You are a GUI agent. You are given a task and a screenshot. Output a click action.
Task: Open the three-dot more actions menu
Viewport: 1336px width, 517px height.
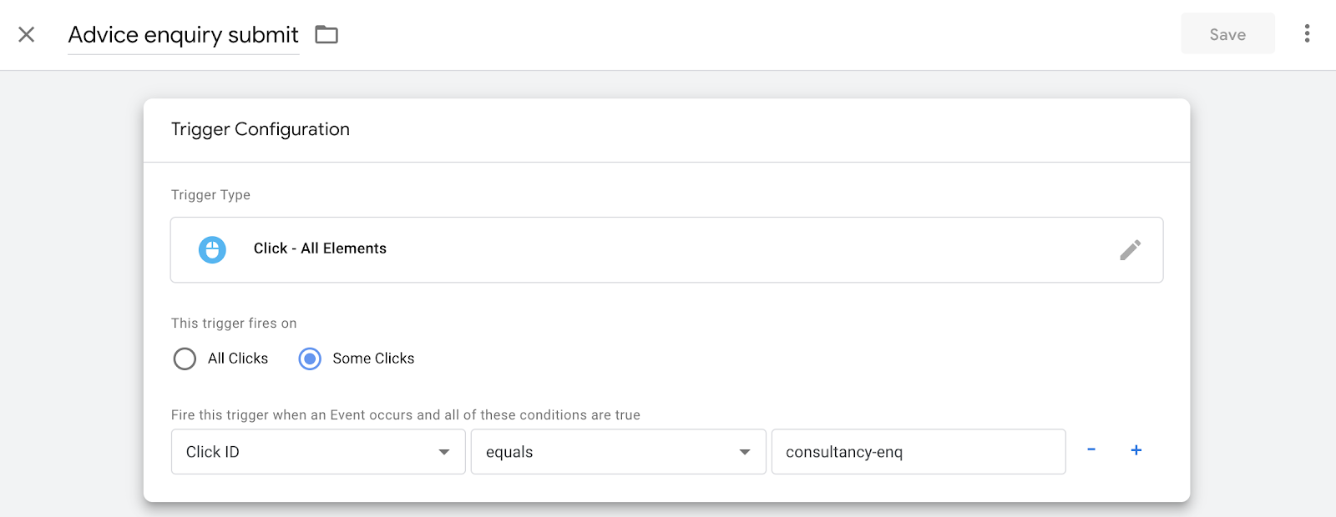click(x=1307, y=33)
